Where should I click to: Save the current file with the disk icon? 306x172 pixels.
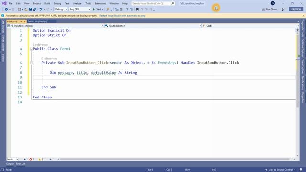pyautogui.click(x=31, y=9)
